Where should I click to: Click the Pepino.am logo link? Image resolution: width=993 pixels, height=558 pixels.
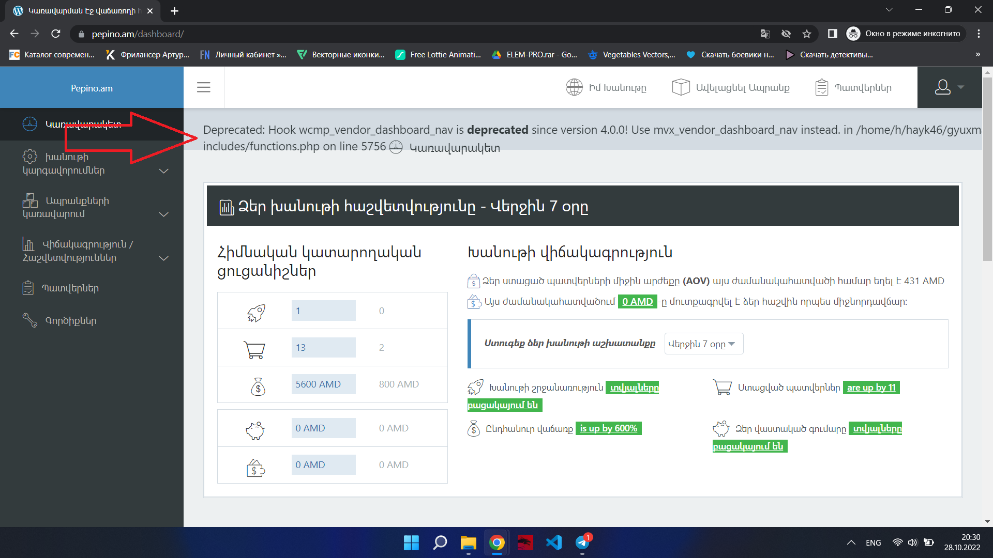coord(92,88)
